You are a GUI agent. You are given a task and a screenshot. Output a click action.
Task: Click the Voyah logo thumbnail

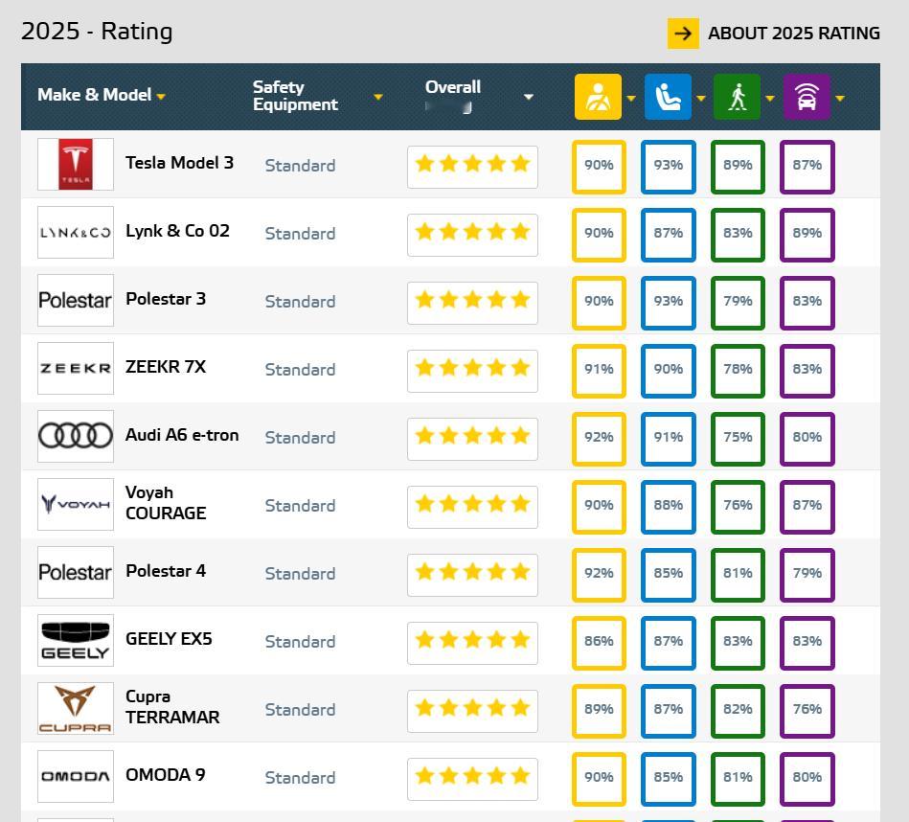pyautogui.click(x=76, y=504)
